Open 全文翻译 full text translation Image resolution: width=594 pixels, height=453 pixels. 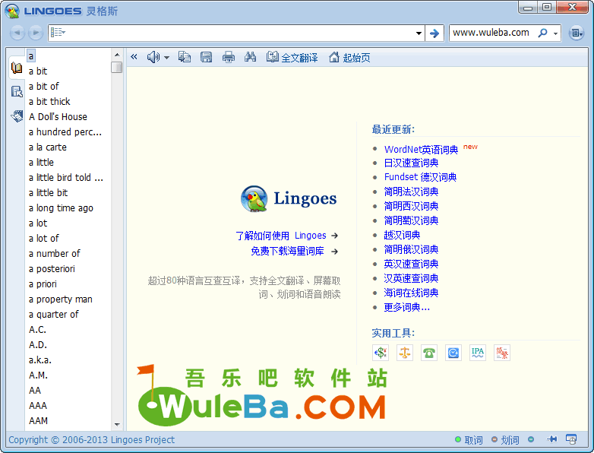292,57
